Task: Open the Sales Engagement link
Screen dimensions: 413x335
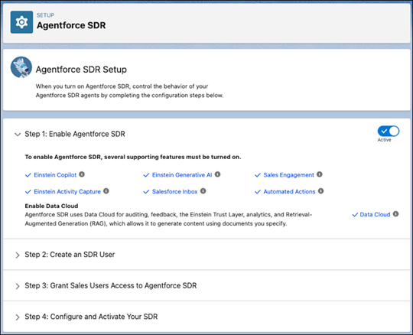Action: [x=288, y=175]
